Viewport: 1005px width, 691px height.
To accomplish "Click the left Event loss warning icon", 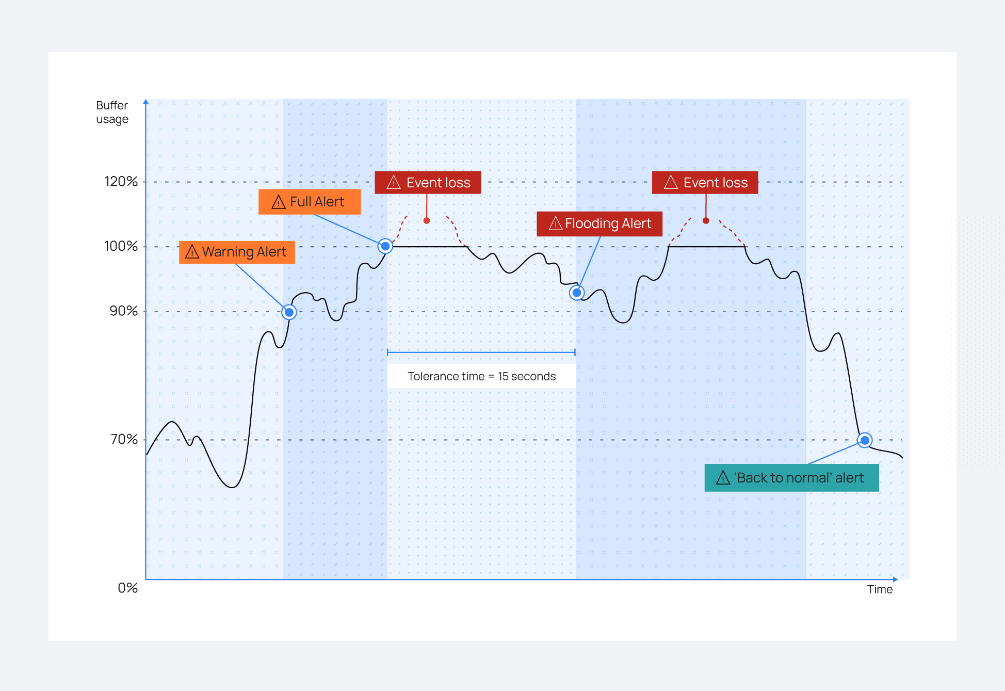I will (x=394, y=182).
